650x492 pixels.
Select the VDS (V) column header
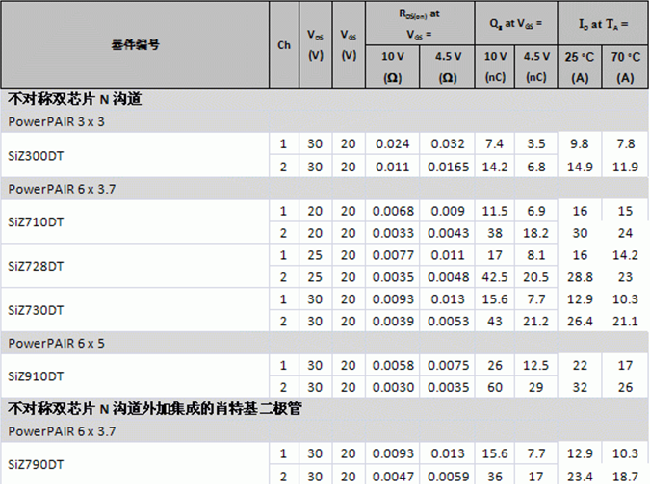(x=315, y=45)
